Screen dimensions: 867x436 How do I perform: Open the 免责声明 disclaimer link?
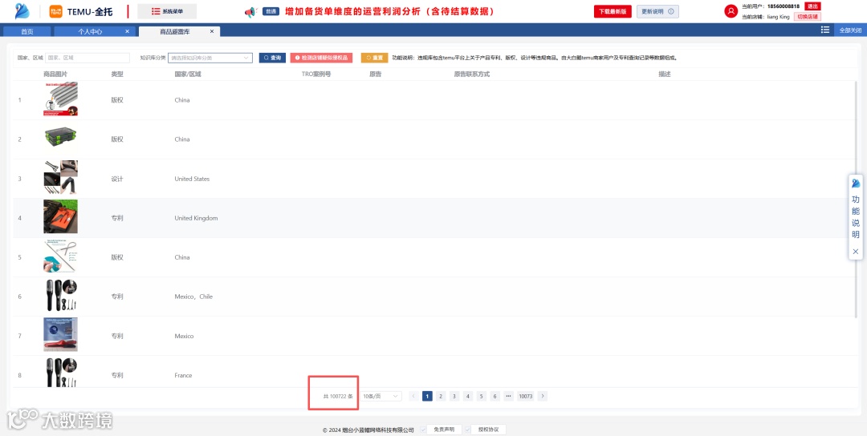pos(444,430)
